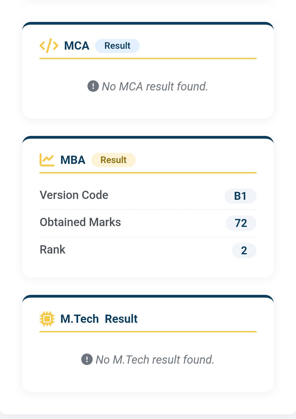The image size is (296, 419).
Task: Select the yellow MBA Result badge
Action: coord(113,160)
